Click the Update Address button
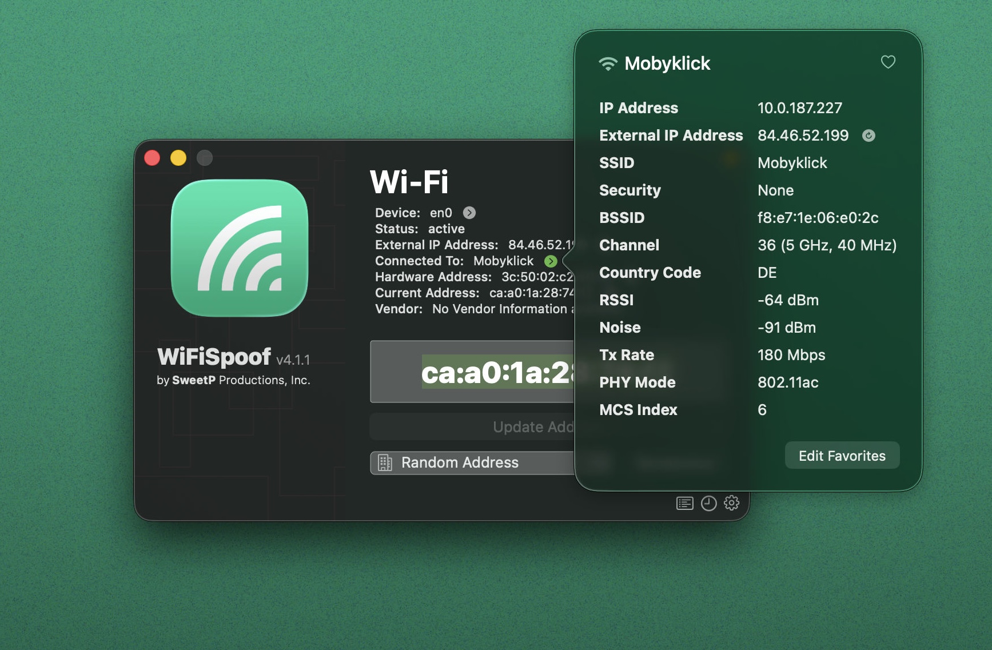Screen dimensions: 992x650 point(472,427)
